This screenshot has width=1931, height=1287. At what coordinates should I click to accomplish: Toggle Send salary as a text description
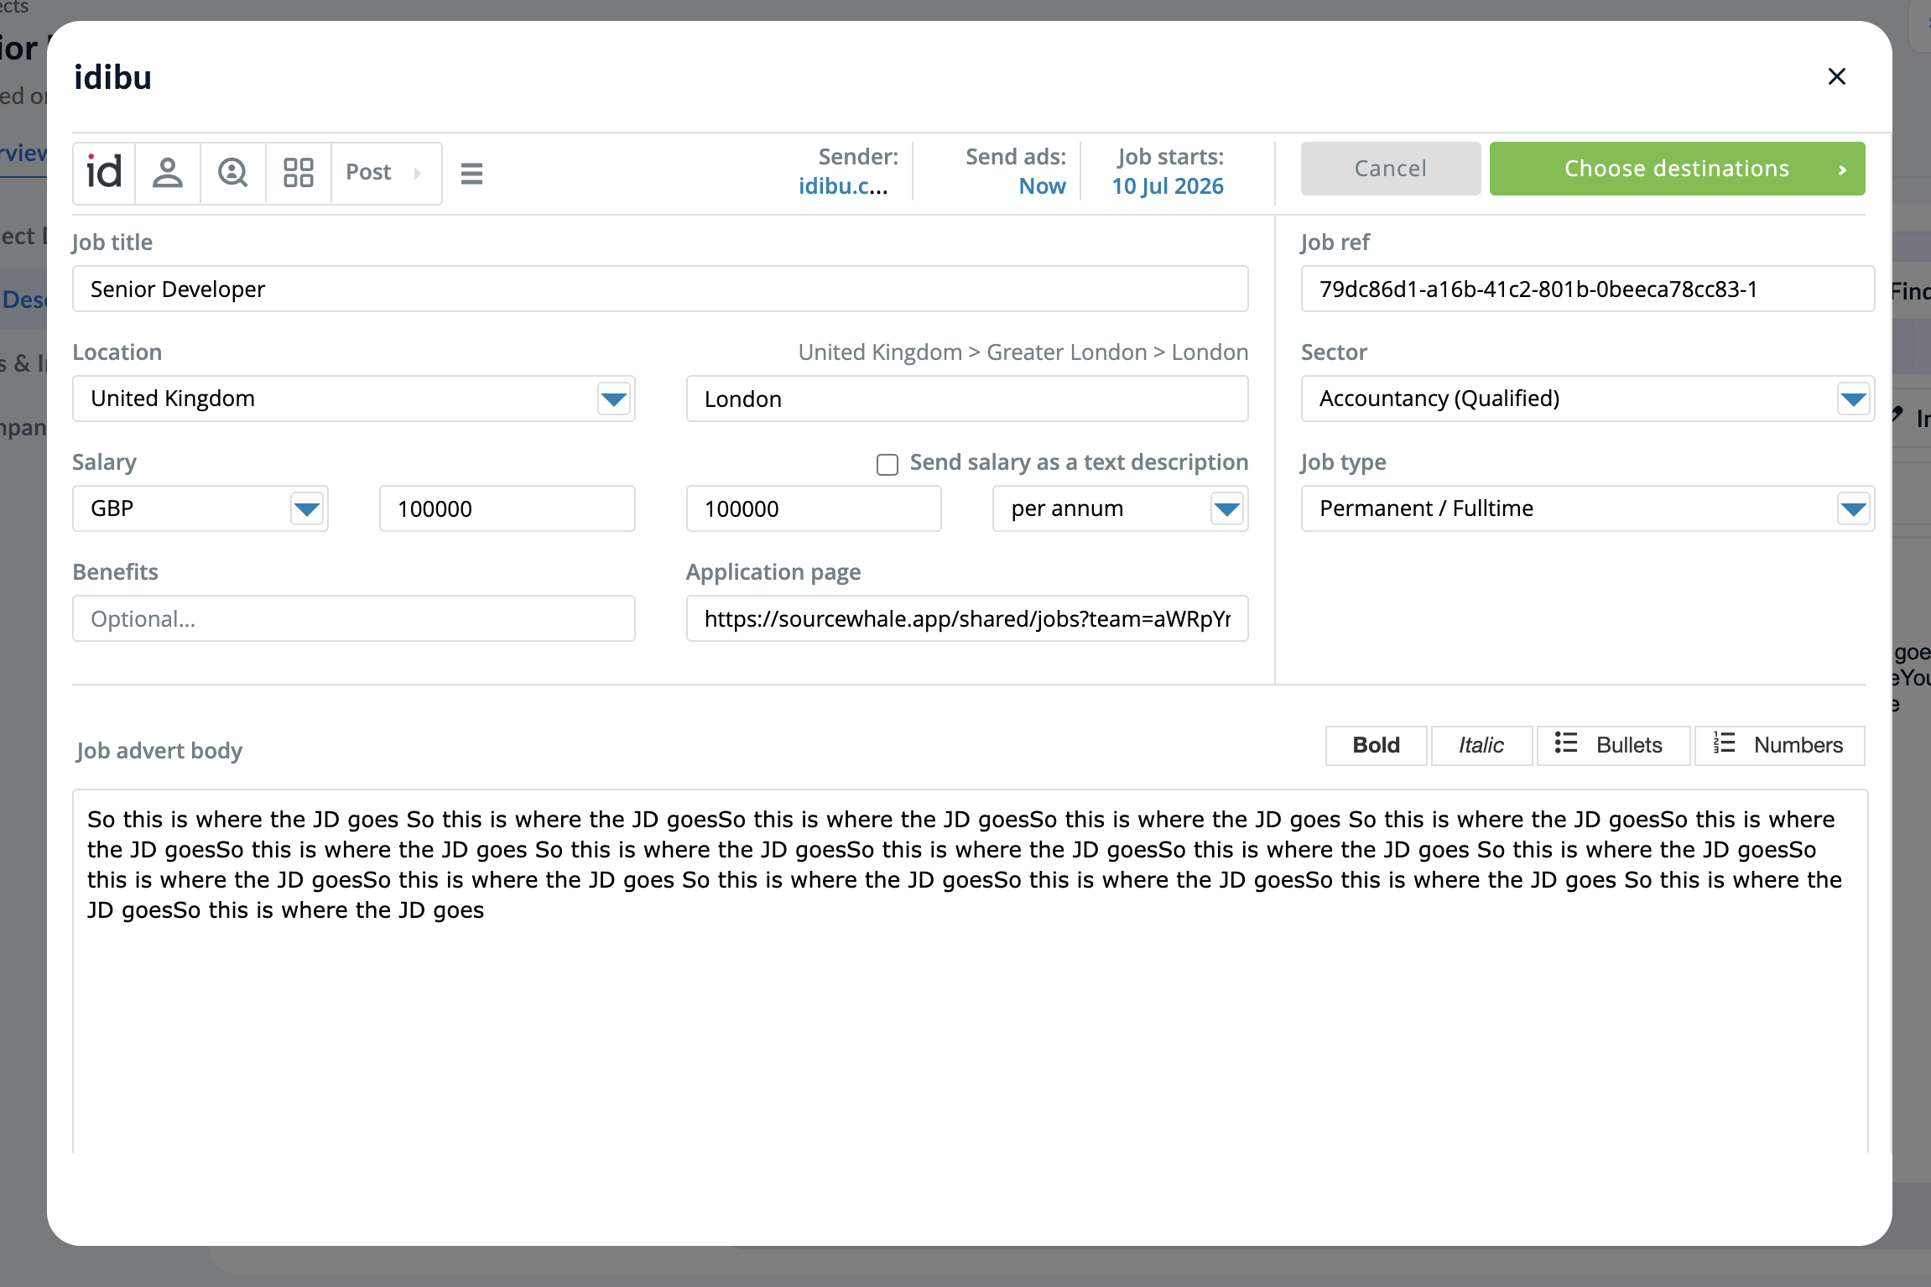coord(887,464)
